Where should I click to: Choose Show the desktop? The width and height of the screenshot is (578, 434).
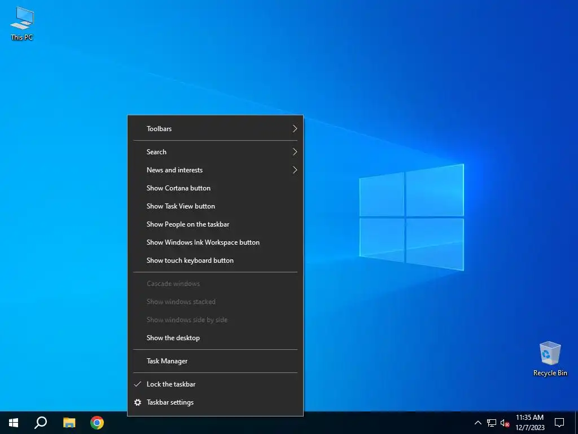coord(215,338)
